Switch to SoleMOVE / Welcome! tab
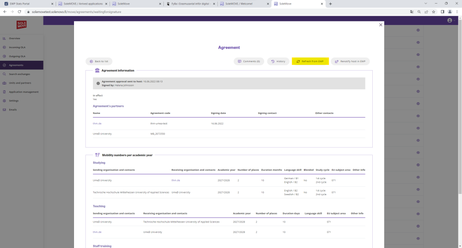This screenshot has height=248, width=462. click(x=244, y=4)
